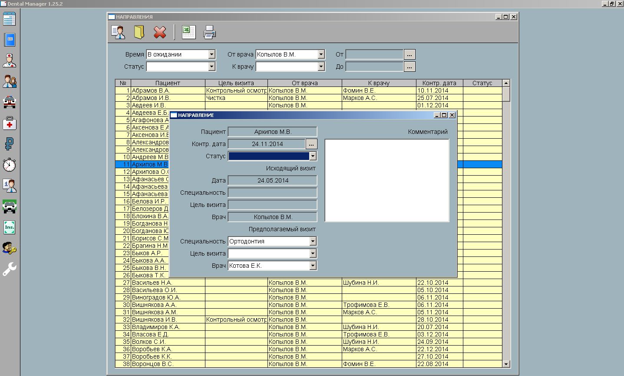Click the ambulance icon in sidebar

(9, 102)
